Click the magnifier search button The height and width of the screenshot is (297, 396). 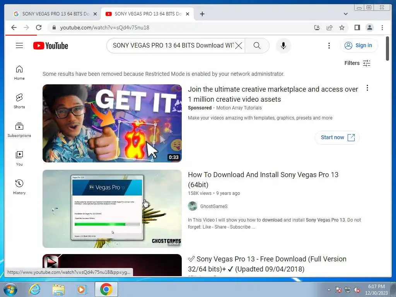click(x=257, y=46)
